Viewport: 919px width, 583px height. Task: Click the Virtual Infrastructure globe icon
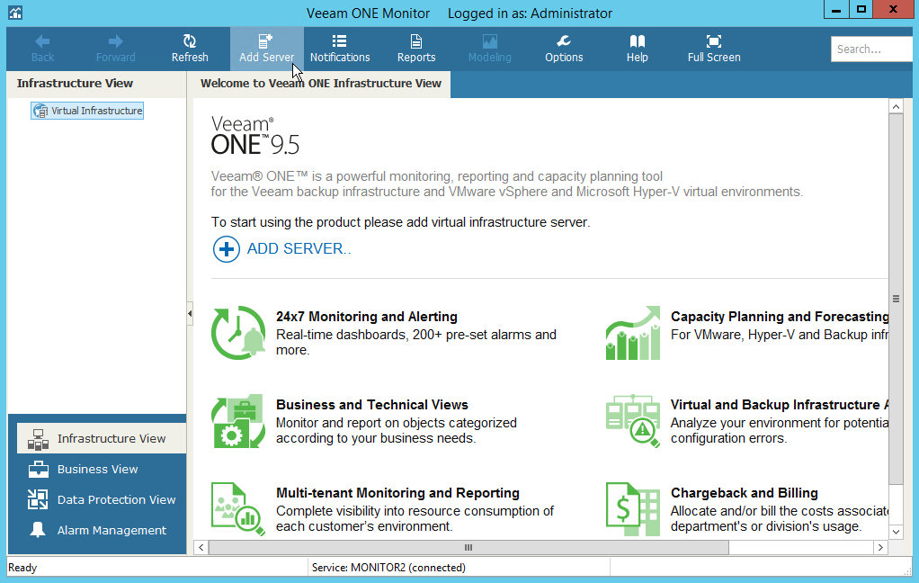coord(40,111)
